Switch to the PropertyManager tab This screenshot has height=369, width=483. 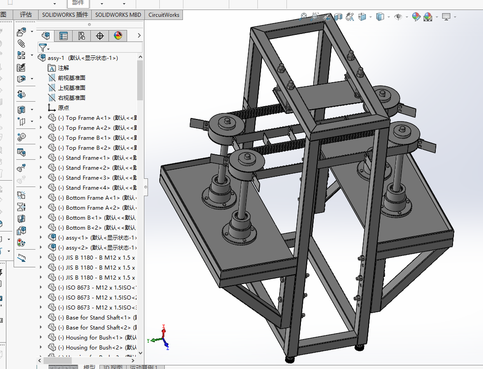coord(64,36)
